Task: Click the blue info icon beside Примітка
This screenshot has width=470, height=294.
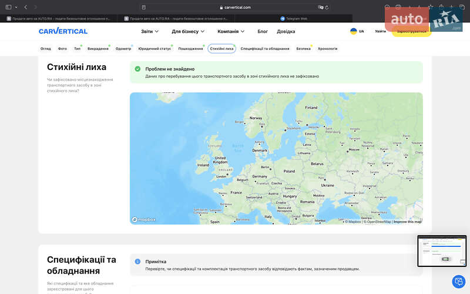Action: 137,261
